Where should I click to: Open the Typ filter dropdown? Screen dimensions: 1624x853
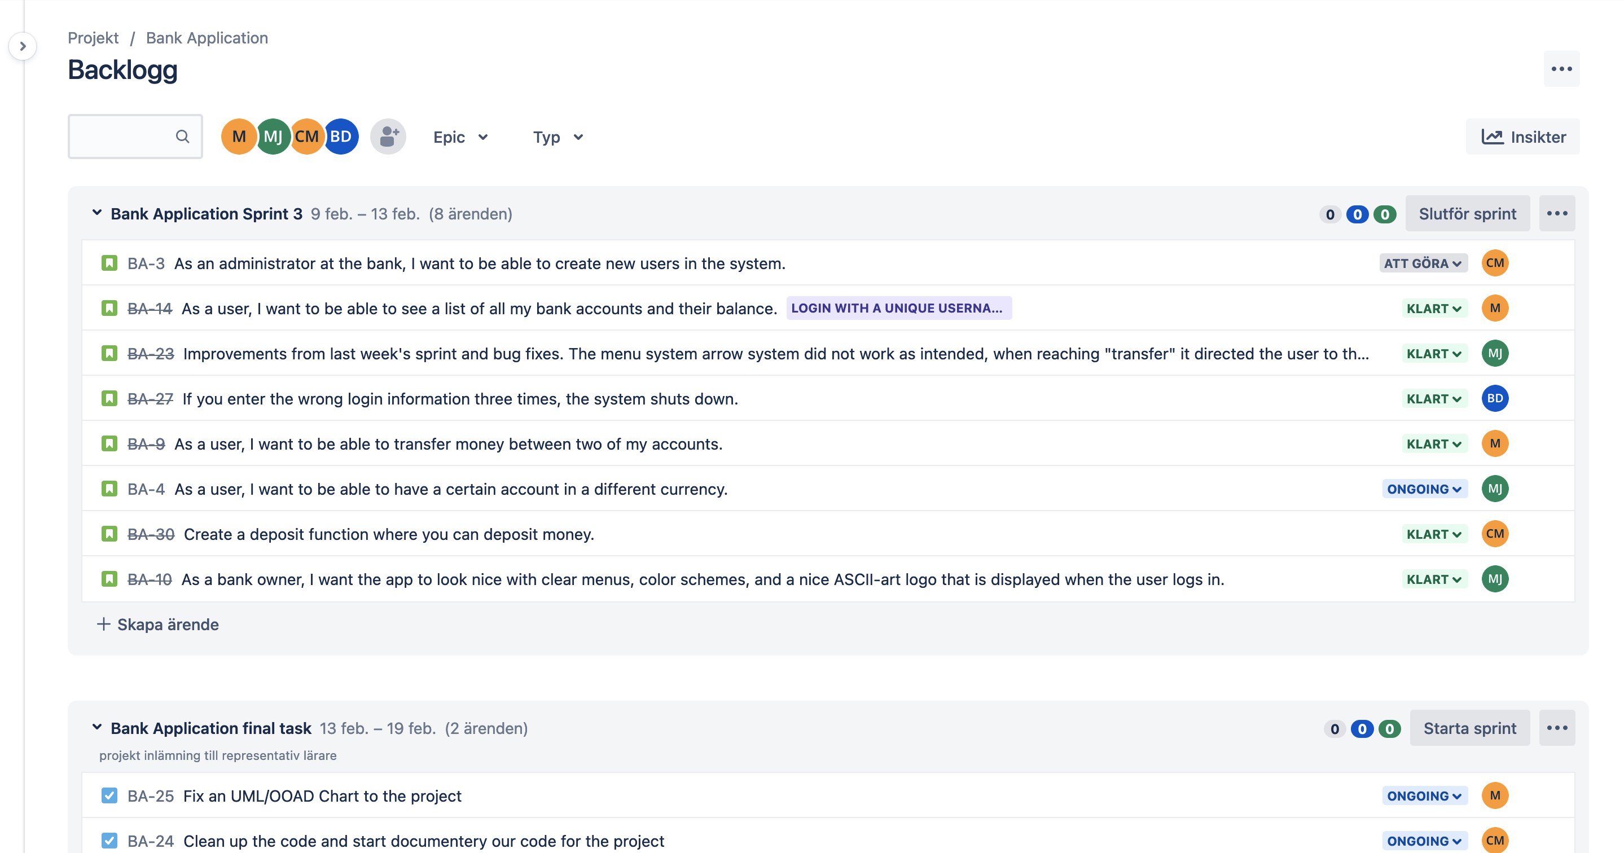point(558,137)
